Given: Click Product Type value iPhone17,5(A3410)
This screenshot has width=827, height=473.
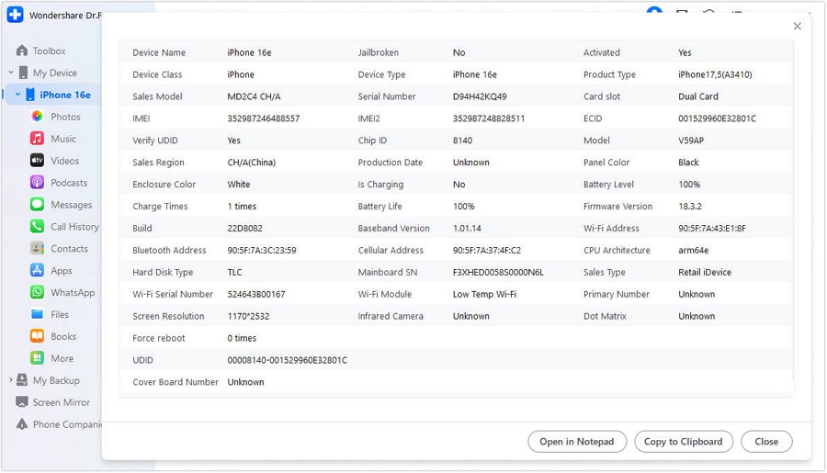Looking at the screenshot, I should pos(715,74).
